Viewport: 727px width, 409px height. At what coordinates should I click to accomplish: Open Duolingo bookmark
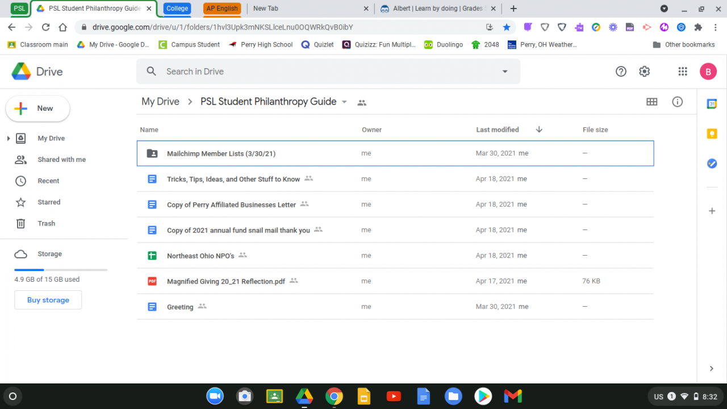(x=443, y=44)
